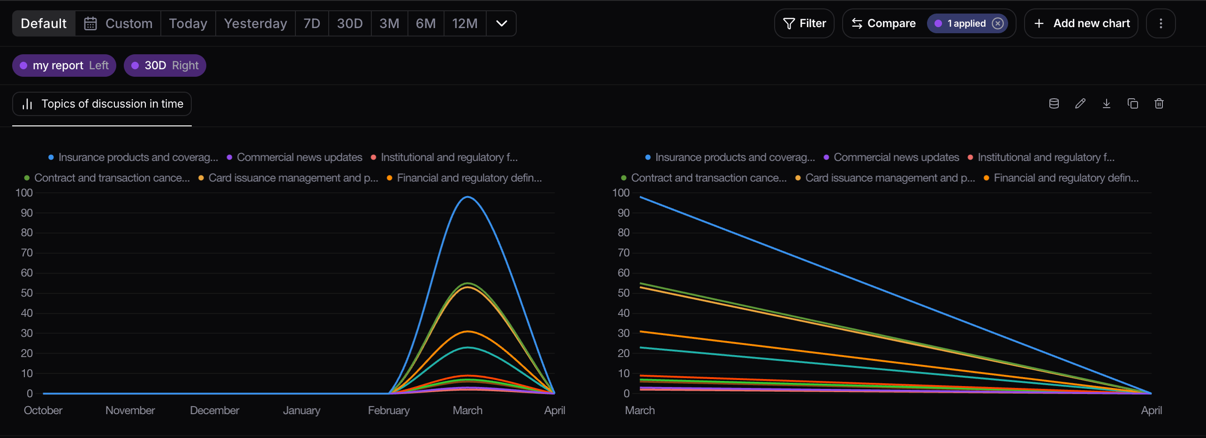Click the calendar icon beside Custom
The image size is (1206, 438).
[90, 23]
